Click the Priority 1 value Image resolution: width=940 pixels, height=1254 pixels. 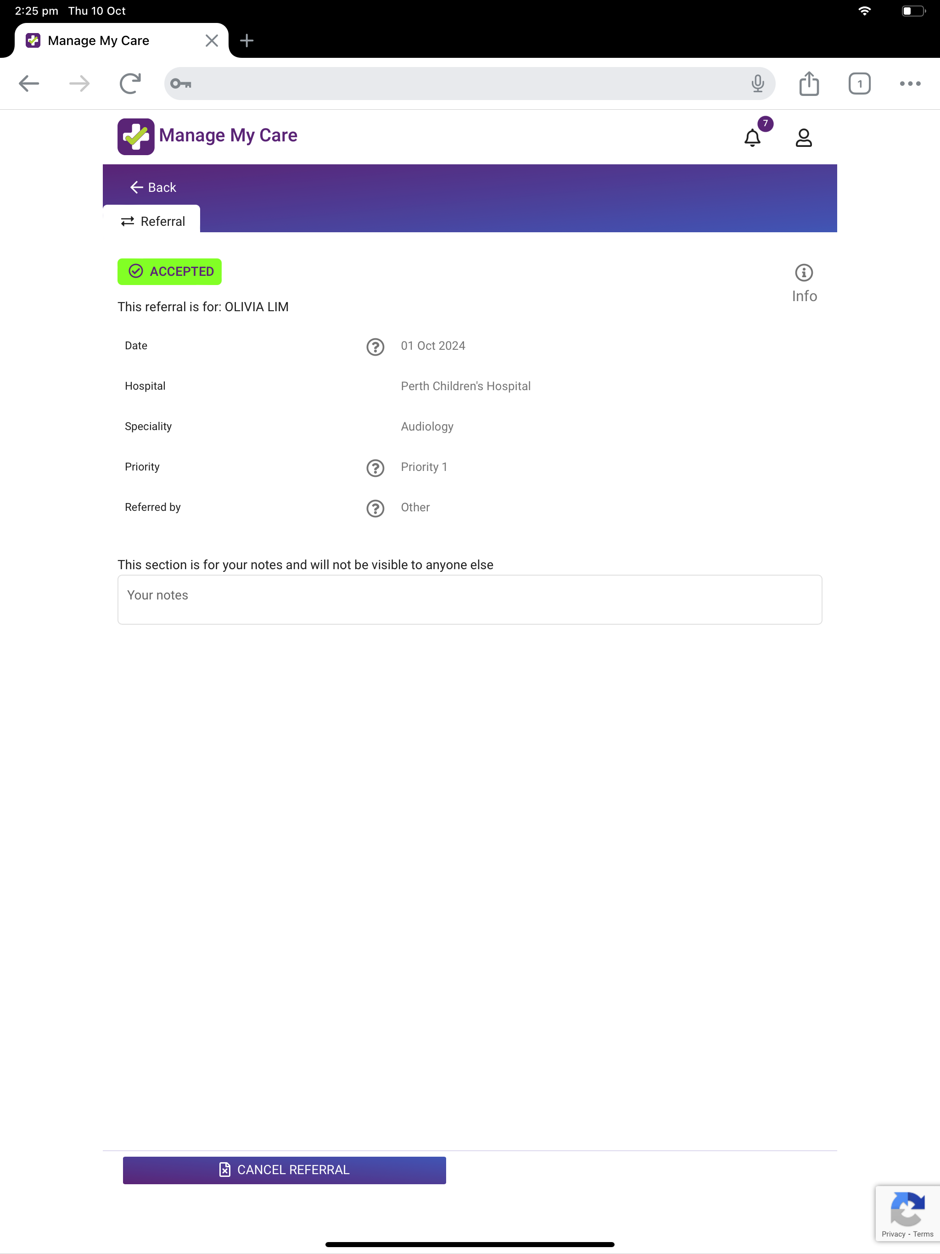[424, 467]
